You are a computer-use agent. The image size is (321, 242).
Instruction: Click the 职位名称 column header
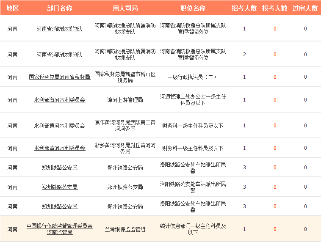tap(193, 8)
